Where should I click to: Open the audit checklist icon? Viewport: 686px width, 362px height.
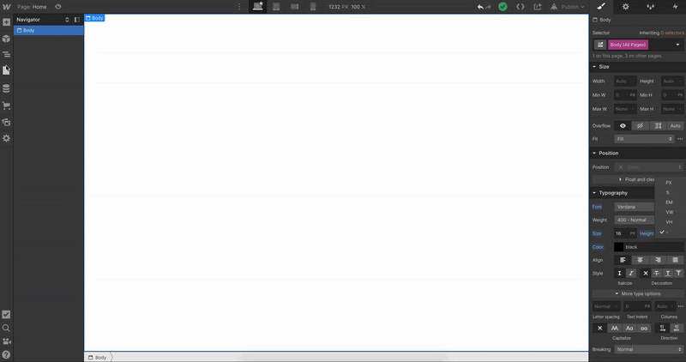point(6,314)
